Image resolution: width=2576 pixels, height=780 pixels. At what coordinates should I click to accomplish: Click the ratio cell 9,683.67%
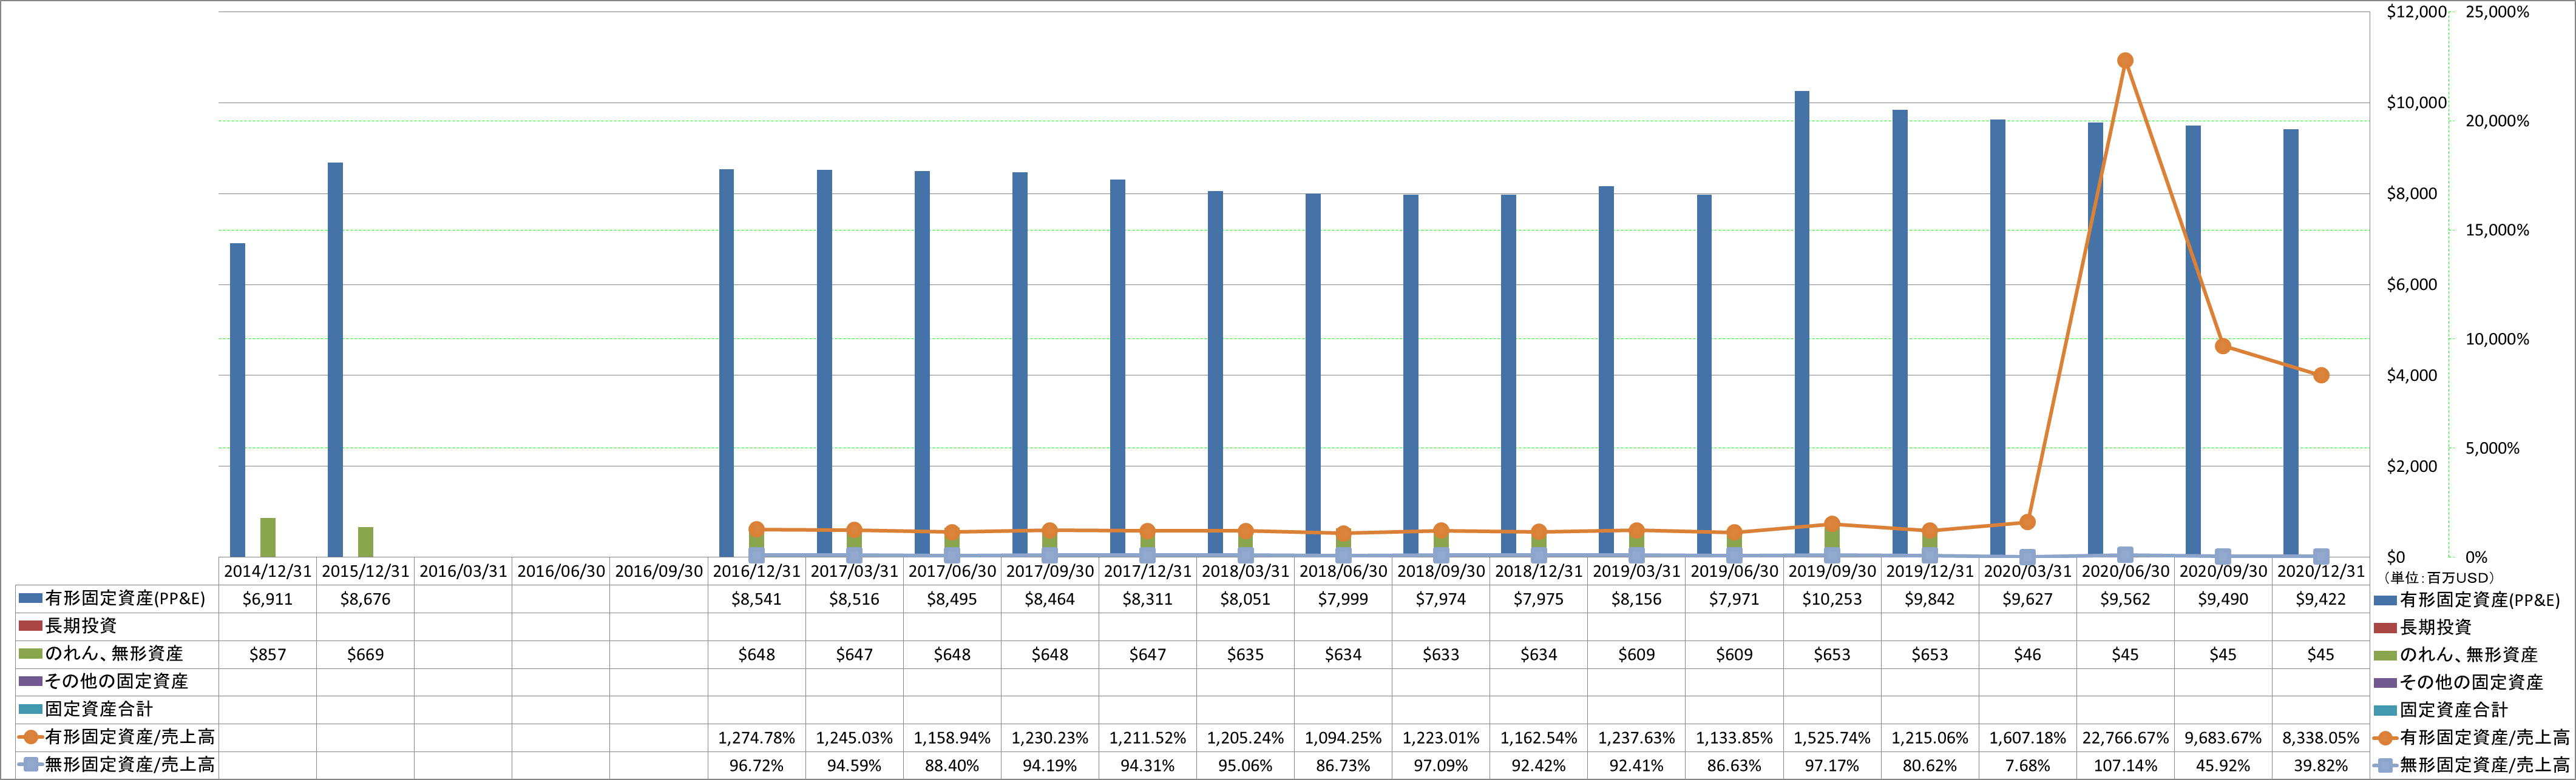click(2223, 738)
